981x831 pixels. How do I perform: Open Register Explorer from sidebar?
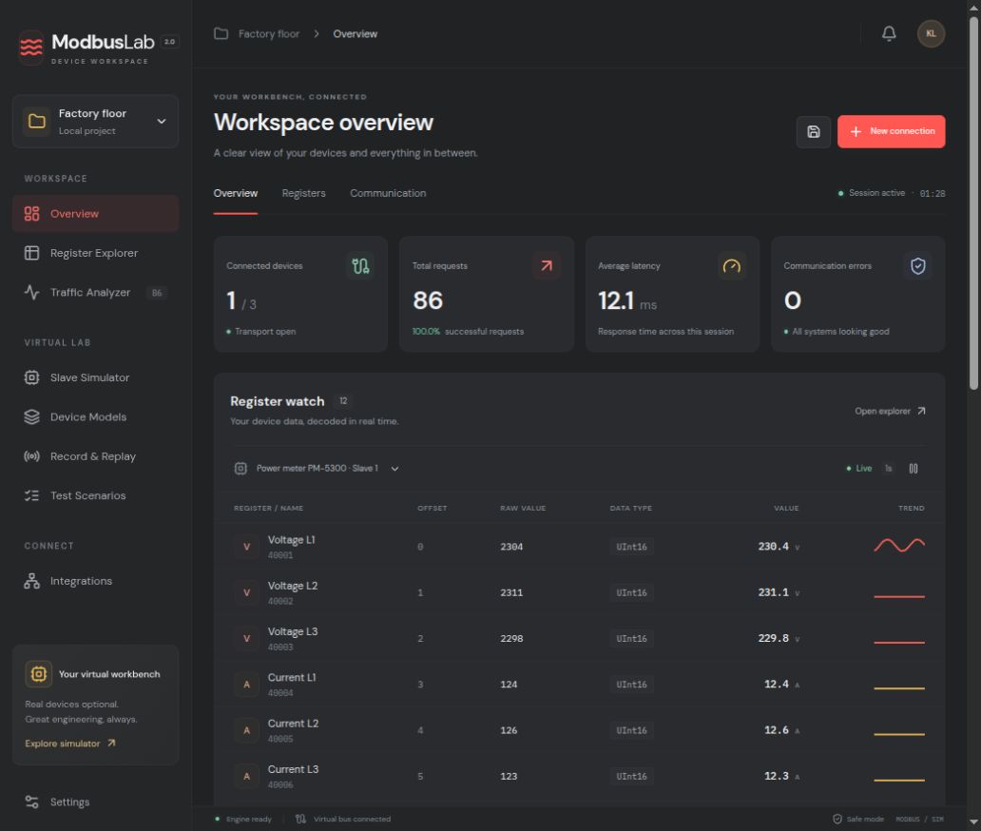(96, 253)
